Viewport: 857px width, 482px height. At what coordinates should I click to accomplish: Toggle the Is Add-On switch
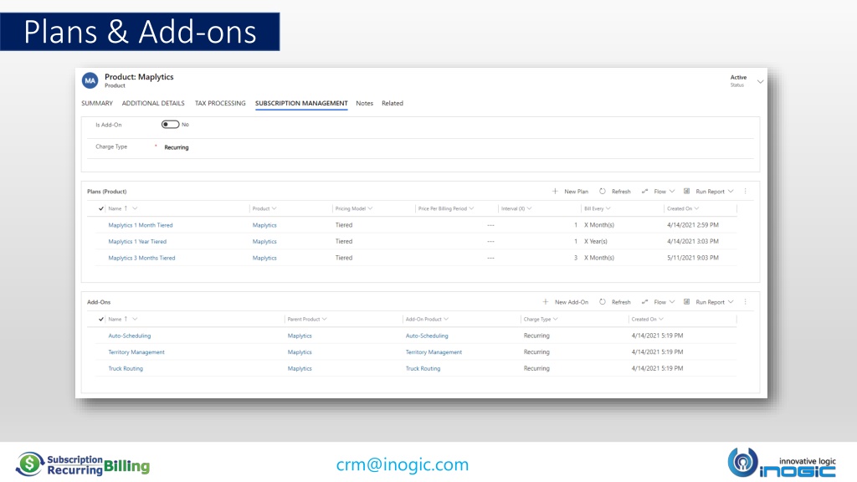coord(170,125)
